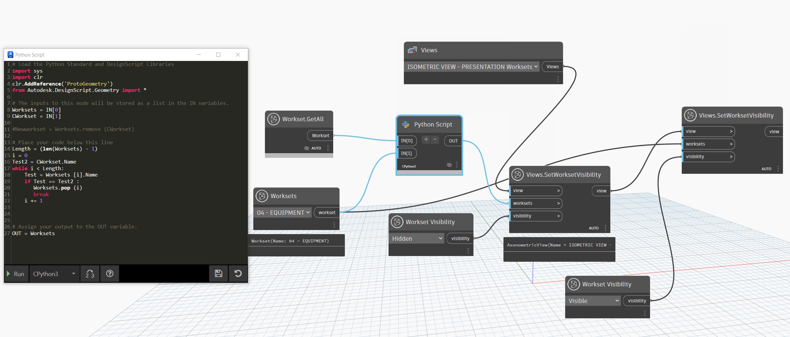Open the Views node dropdown ISOMETRIC VIEW
This screenshot has width=790, height=337.
coord(472,67)
